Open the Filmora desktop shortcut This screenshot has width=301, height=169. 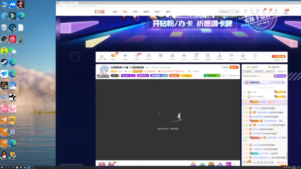(12, 16)
